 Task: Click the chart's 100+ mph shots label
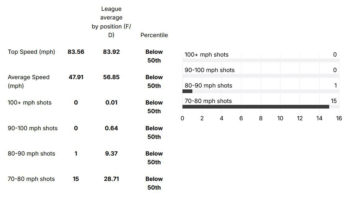click(x=207, y=55)
